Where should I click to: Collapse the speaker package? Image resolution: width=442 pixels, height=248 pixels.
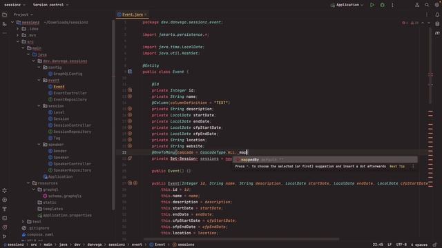[39, 144]
